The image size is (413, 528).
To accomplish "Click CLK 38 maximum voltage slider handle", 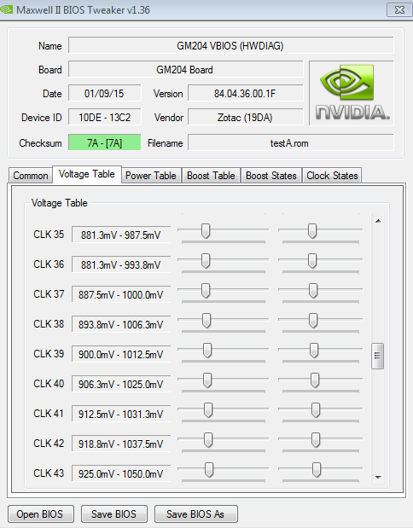I will click(313, 321).
